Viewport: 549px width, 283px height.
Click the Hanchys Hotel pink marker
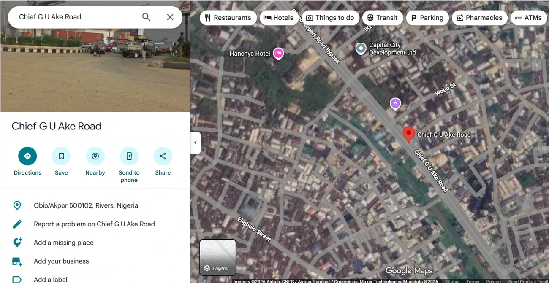point(278,53)
